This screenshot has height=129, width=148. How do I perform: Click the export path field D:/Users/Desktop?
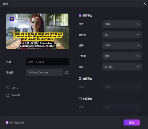[44, 73]
